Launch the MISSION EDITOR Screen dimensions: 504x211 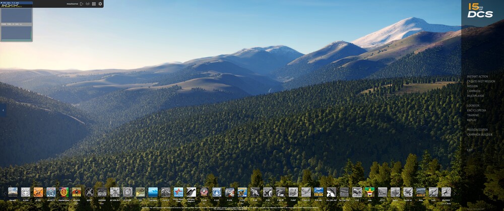pos(477,130)
